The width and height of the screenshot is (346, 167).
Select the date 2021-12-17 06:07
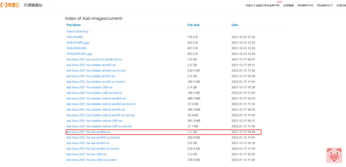tap(243, 59)
